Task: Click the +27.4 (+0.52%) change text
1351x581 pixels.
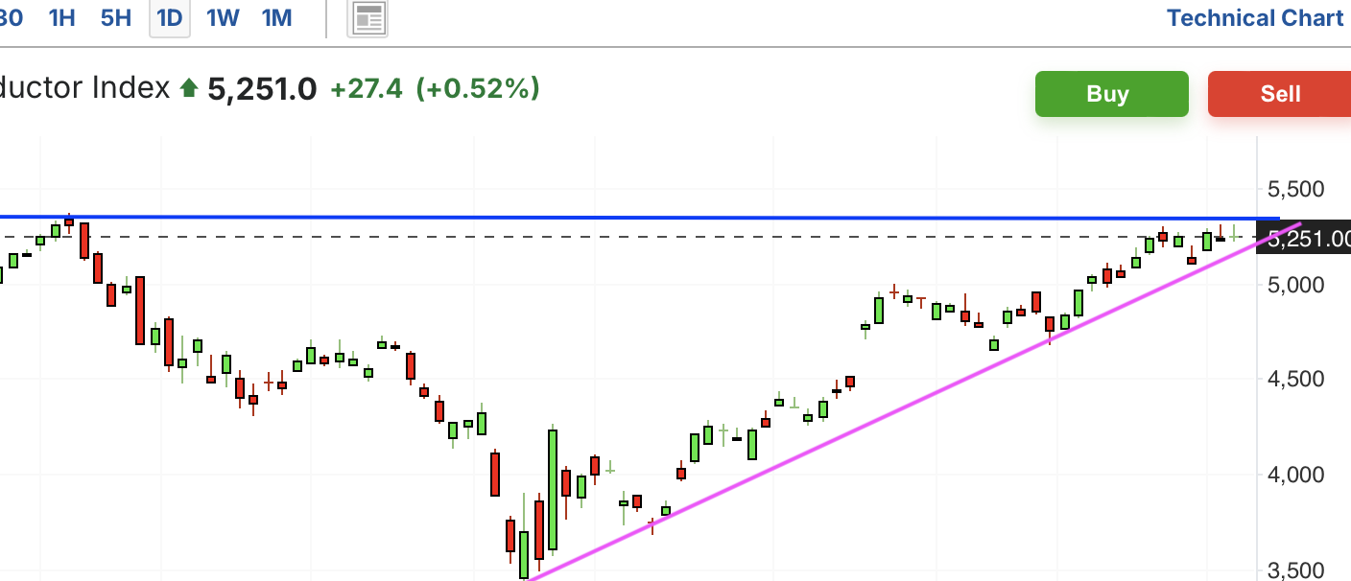Action: click(435, 89)
